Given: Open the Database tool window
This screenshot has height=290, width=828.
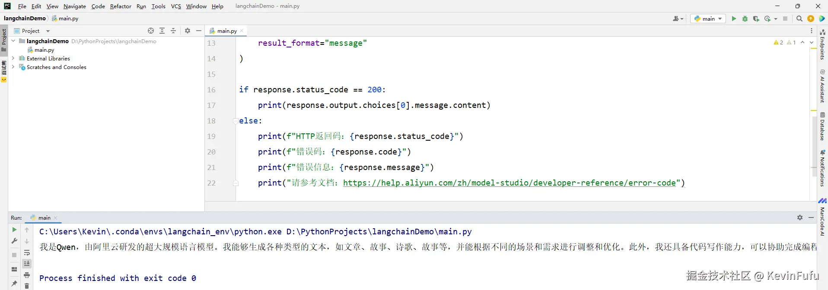Looking at the screenshot, I should pos(822,126).
